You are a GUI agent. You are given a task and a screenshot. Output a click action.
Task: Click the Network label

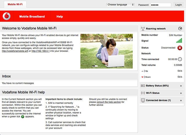[146, 53]
